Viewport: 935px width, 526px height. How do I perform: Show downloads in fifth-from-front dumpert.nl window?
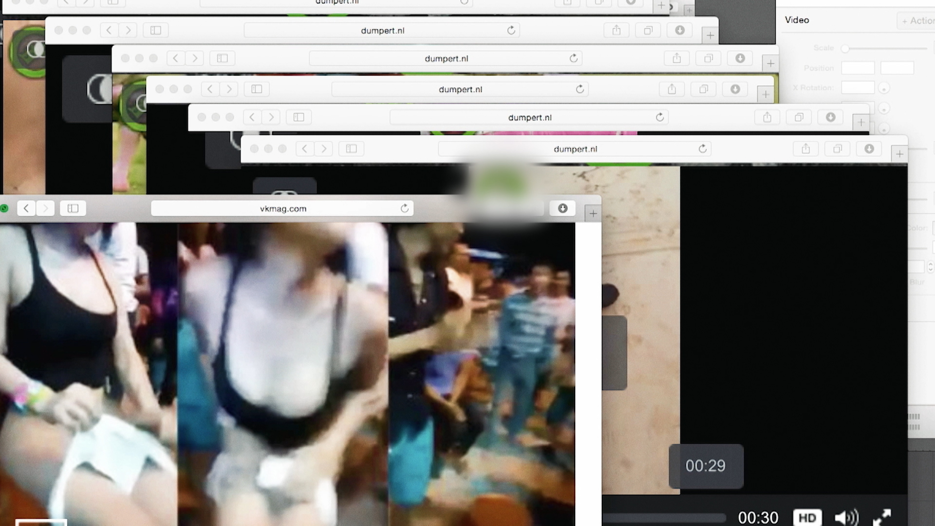pos(680,30)
